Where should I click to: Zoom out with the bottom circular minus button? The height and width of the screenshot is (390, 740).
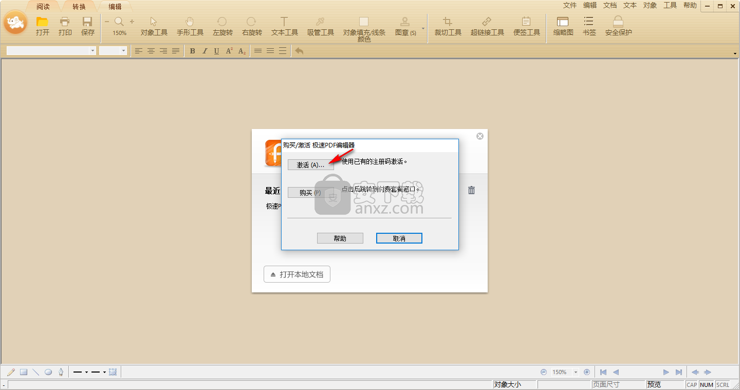click(544, 372)
